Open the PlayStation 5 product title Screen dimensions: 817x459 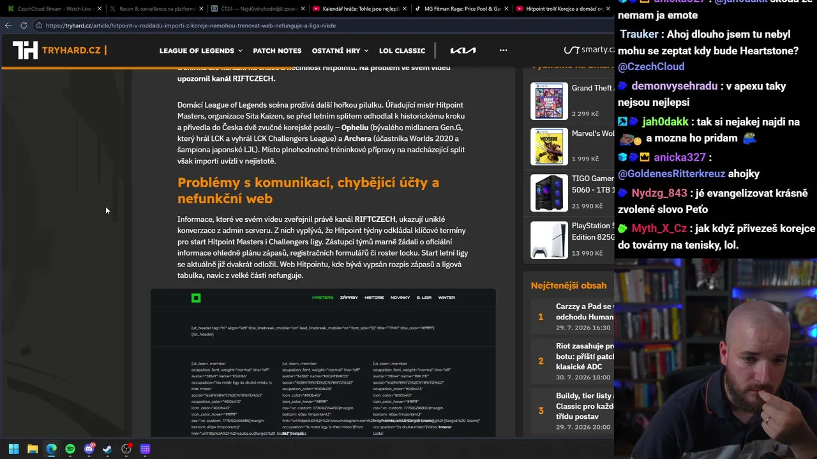pyautogui.click(x=592, y=231)
